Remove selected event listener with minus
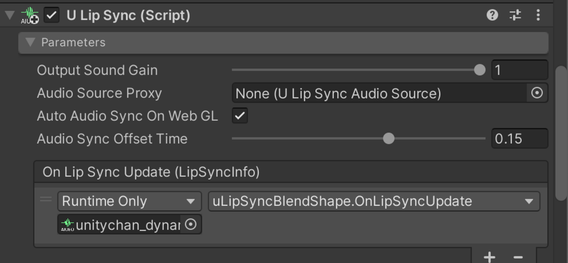This screenshot has width=568, height=263. (518, 257)
